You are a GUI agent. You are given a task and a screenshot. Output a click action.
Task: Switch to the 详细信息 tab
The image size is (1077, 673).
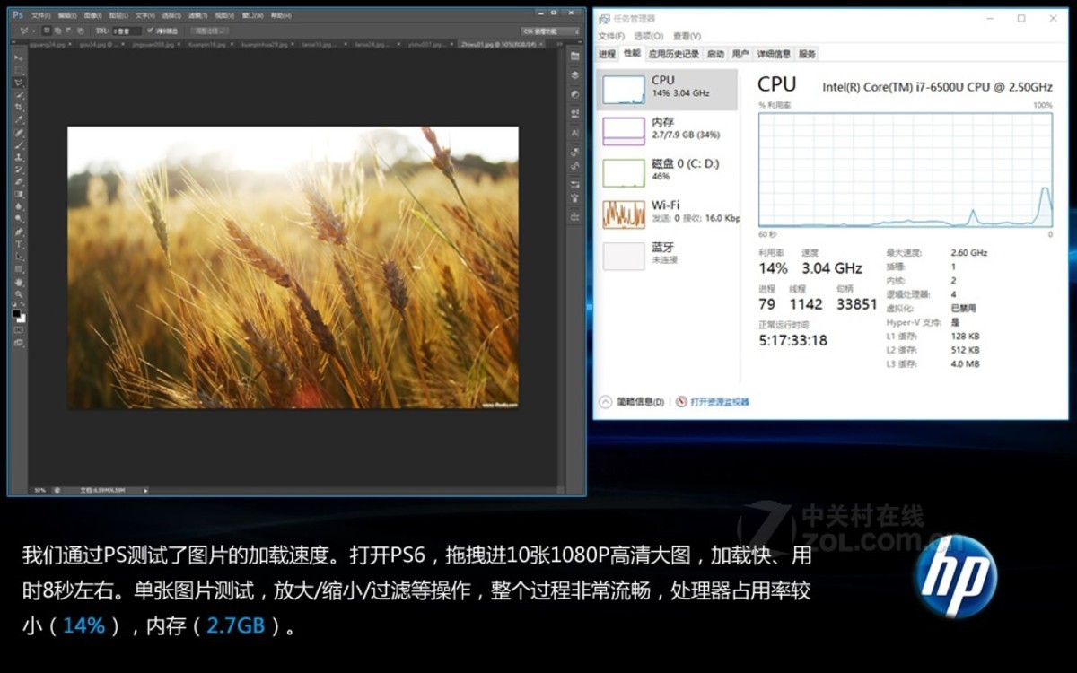point(773,54)
